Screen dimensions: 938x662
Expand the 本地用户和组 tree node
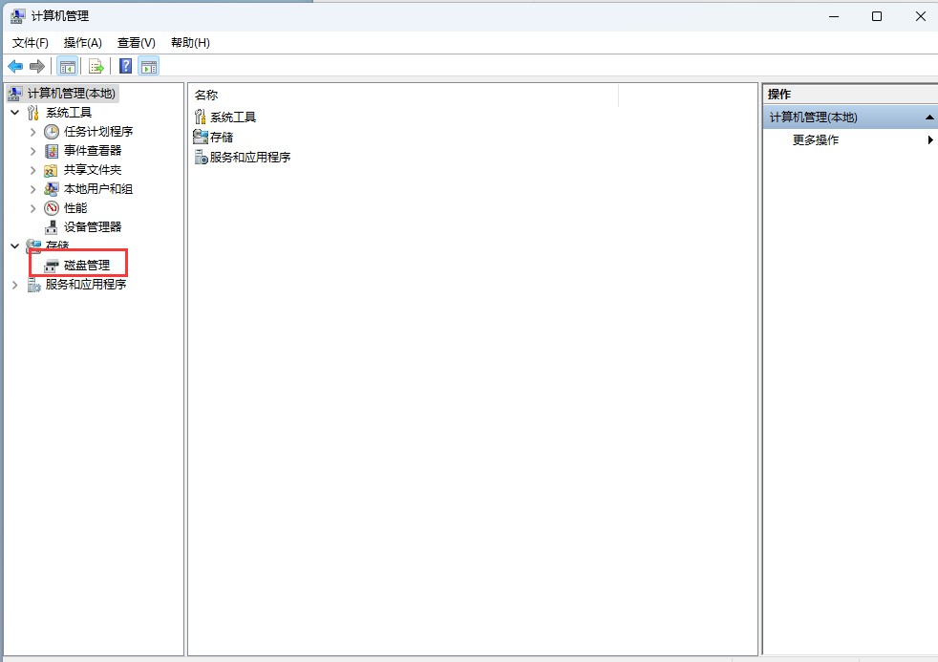[32, 188]
